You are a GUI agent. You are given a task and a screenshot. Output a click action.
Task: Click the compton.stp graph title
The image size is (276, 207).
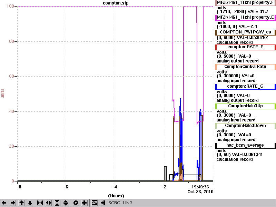click(x=116, y=3)
